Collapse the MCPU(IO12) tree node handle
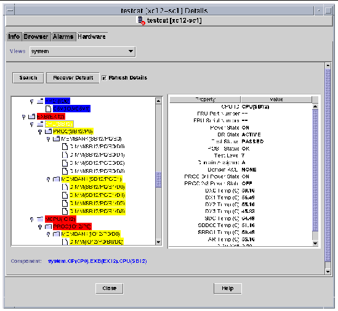Screen dimensions: 338x311 tap(31, 220)
